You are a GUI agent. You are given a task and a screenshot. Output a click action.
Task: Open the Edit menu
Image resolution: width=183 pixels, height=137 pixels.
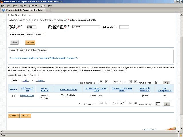point(9,6)
